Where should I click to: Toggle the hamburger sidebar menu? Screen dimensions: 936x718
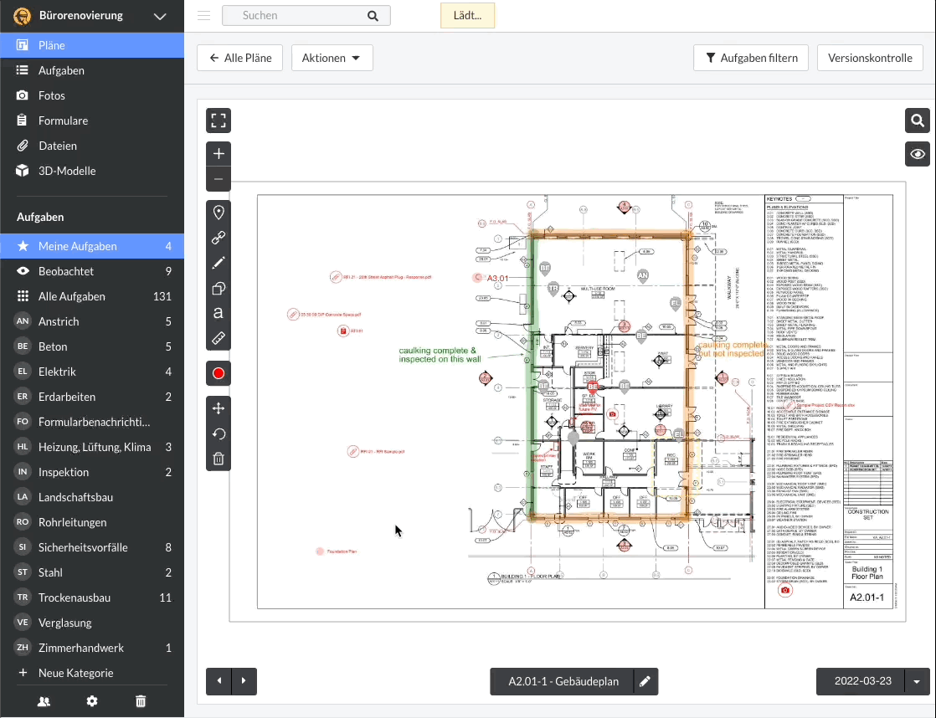click(x=203, y=16)
